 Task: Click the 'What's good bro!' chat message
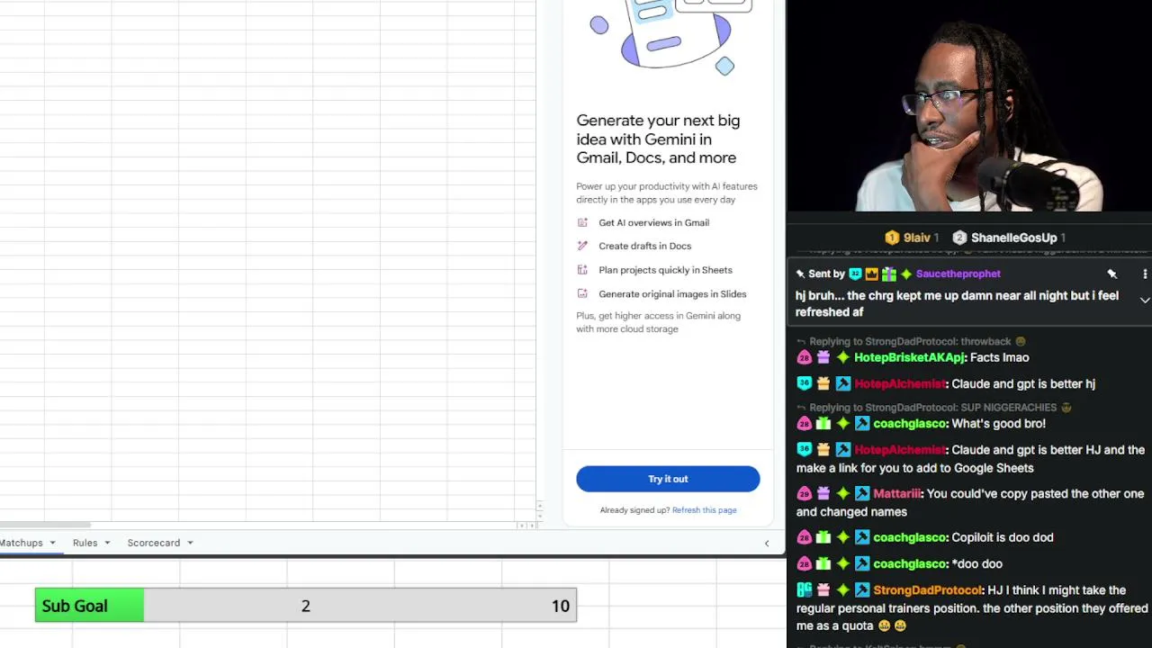(998, 424)
